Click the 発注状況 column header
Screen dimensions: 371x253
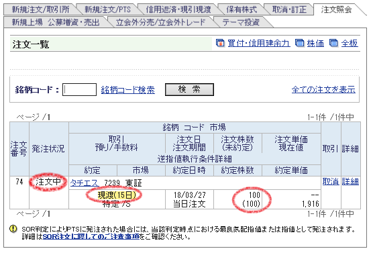[48, 149]
